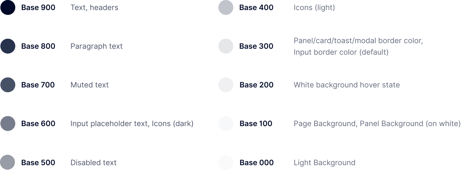Choose the Base 700 swatch

point(8,85)
